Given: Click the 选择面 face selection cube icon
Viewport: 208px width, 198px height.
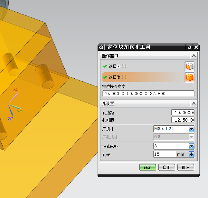Looking at the screenshot, I should (190, 66).
